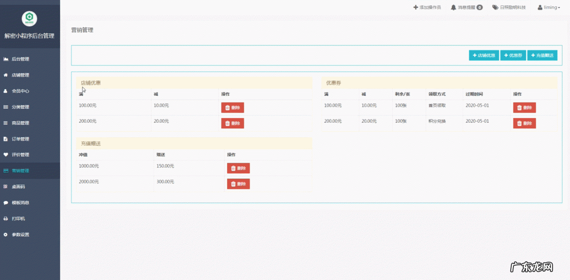
Task: Click the tag icon beside 日照励明科技
Action: pyautogui.click(x=495, y=8)
